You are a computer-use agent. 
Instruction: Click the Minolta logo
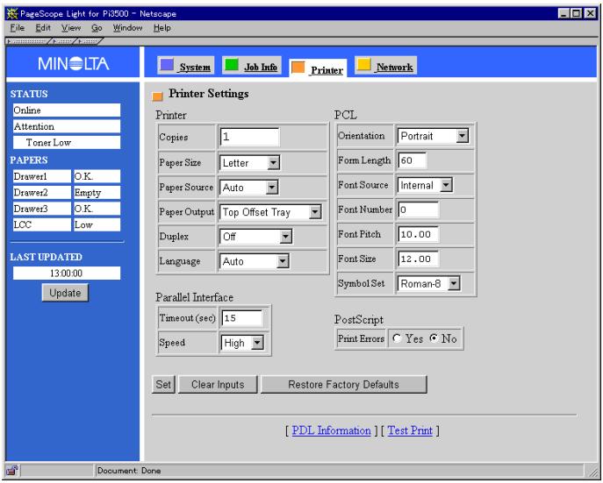pos(73,64)
